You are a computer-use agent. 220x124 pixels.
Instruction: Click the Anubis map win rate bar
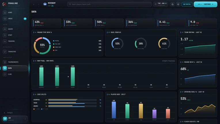click(73, 76)
